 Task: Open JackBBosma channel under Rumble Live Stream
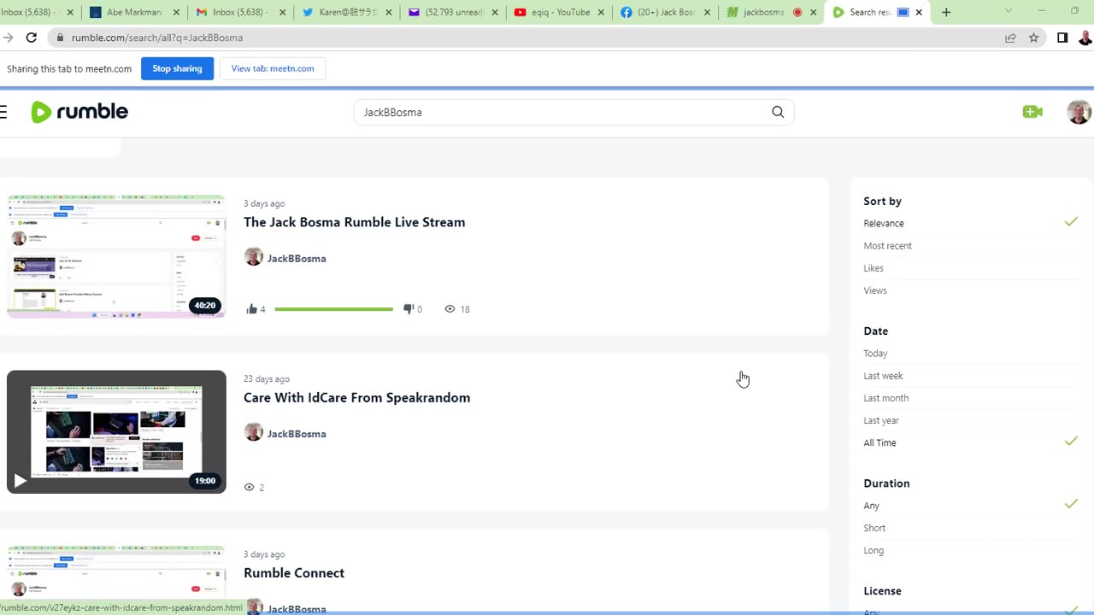(x=297, y=258)
